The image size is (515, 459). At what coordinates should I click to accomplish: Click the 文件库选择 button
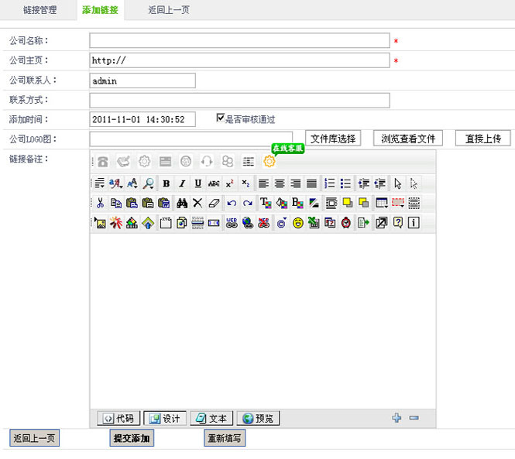point(333,139)
